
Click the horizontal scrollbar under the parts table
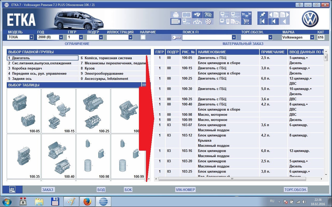(232, 179)
